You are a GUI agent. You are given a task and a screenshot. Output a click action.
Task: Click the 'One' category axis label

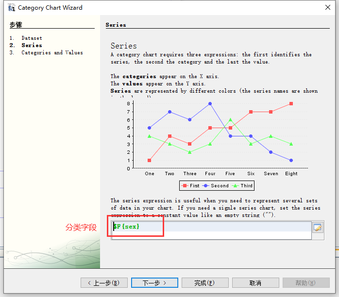150,174
